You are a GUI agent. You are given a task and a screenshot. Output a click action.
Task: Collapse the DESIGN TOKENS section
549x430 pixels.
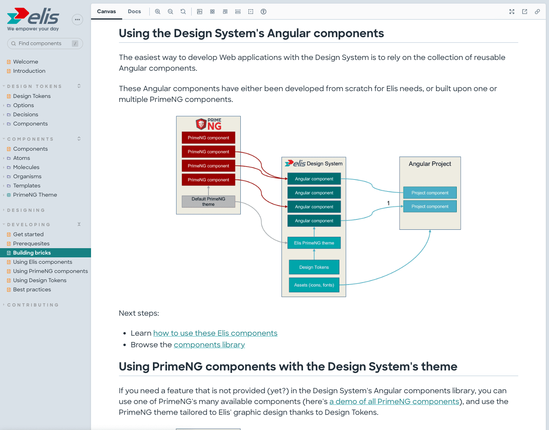coord(35,86)
